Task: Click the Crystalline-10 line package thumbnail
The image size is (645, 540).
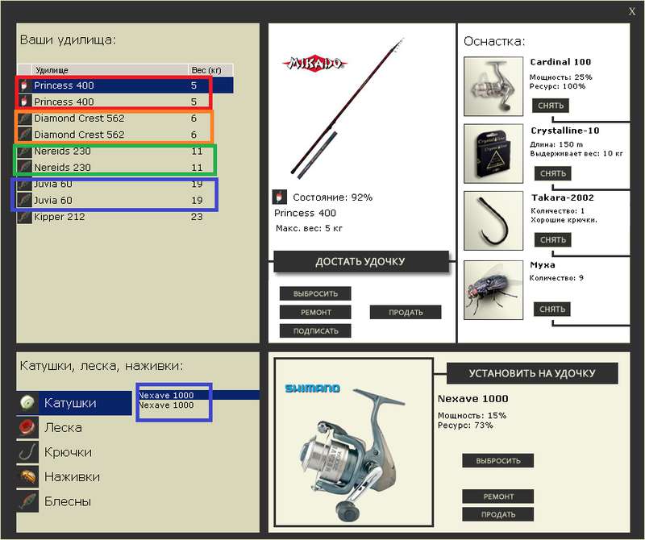Action: click(493, 153)
